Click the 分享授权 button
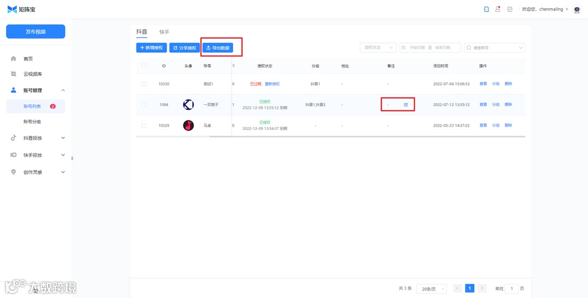The image size is (588, 298). 185,48
